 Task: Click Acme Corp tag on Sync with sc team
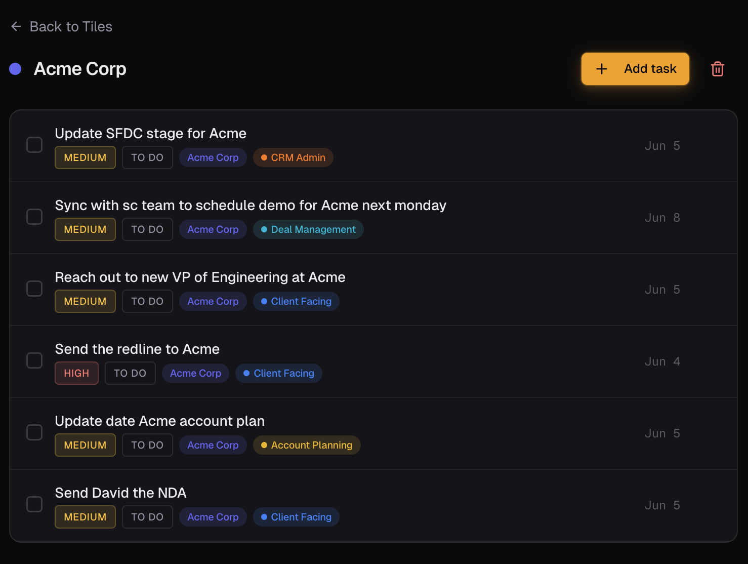coord(213,229)
